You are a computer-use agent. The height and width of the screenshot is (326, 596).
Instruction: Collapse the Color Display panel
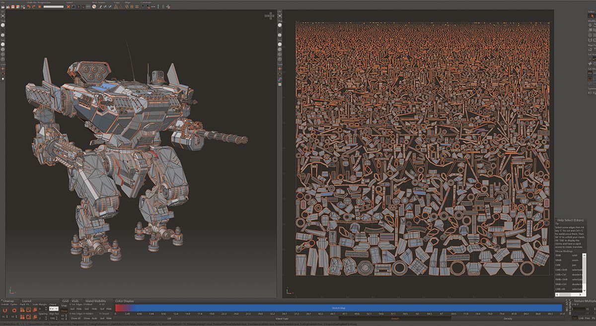click(114, 301)
